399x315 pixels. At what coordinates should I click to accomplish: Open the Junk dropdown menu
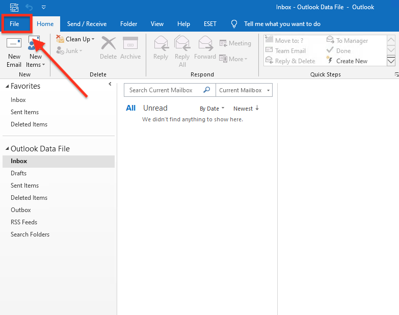pos(69,51)
